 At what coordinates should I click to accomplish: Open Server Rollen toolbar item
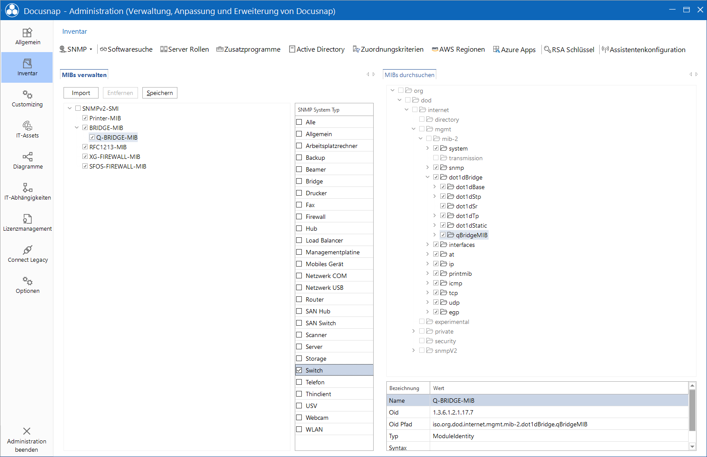184,49
